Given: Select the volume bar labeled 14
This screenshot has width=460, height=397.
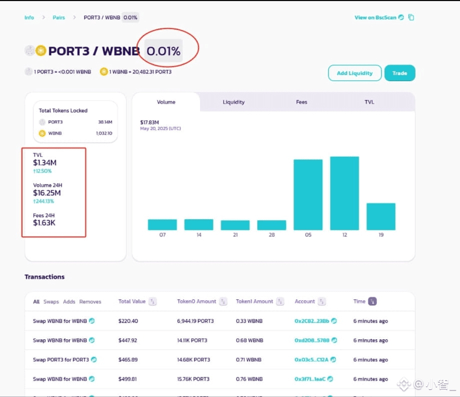Looking at the screenshot, I should 198,225.
